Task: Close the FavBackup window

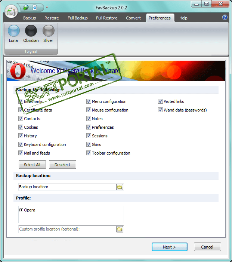Action: tap(220, 4)
